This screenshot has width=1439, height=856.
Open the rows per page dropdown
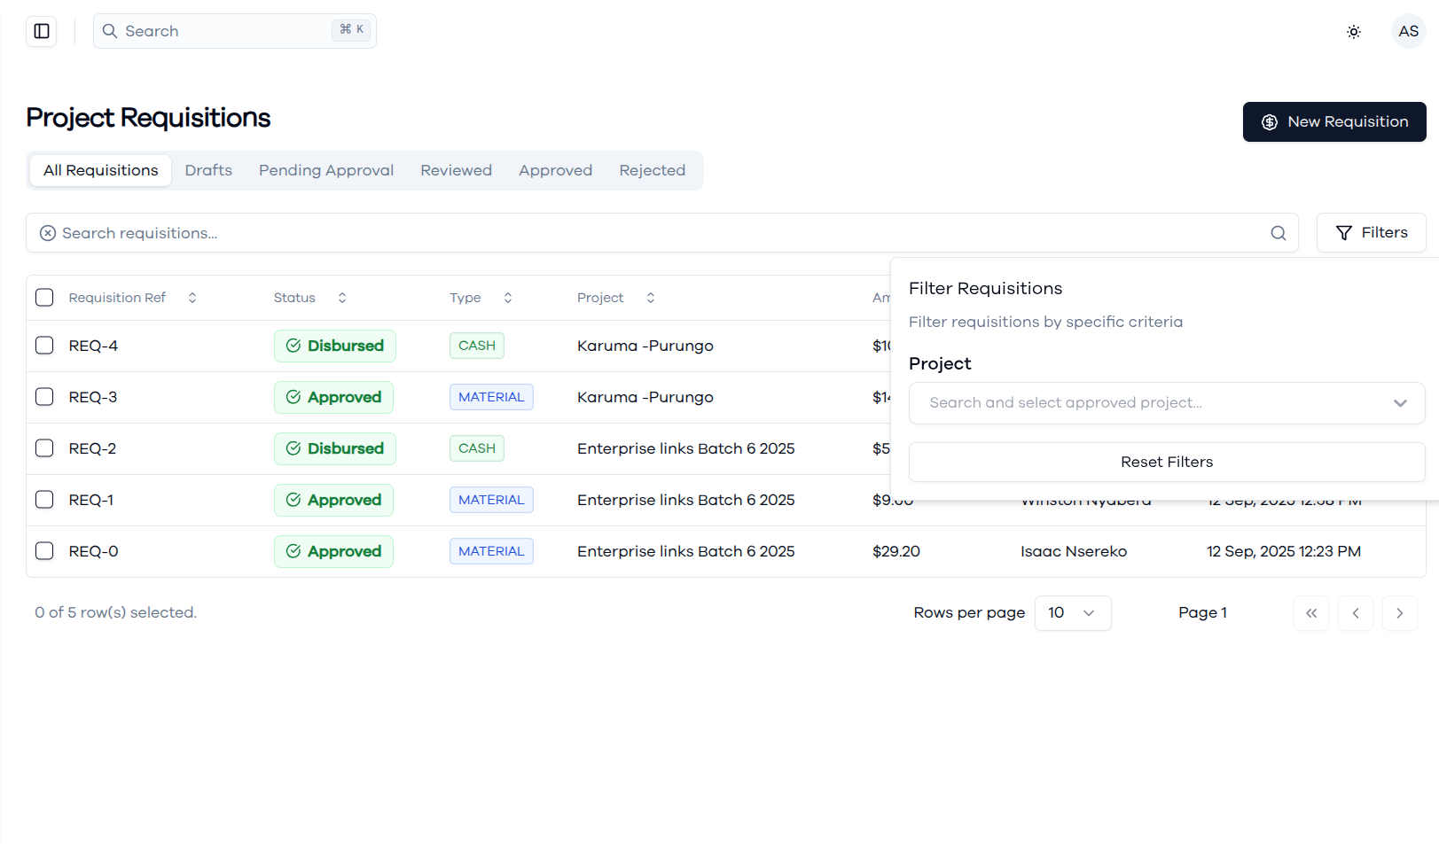tap(1073, 613)
